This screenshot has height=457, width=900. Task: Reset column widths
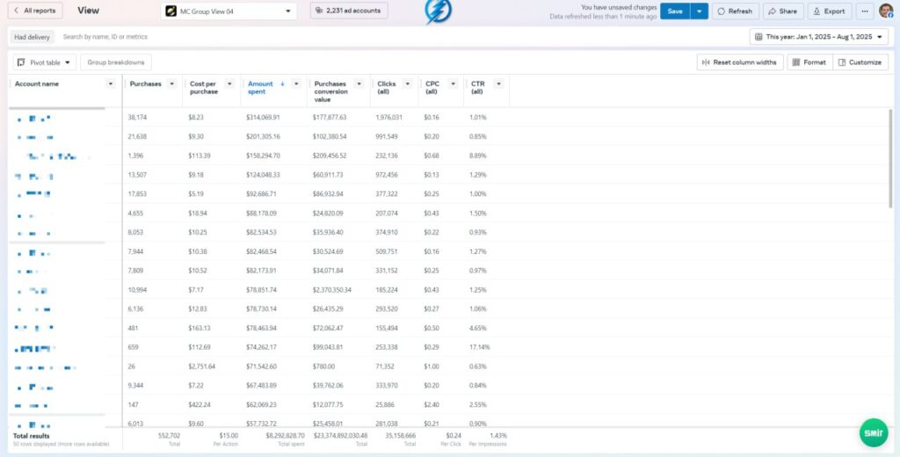click(x=739, y=62)
